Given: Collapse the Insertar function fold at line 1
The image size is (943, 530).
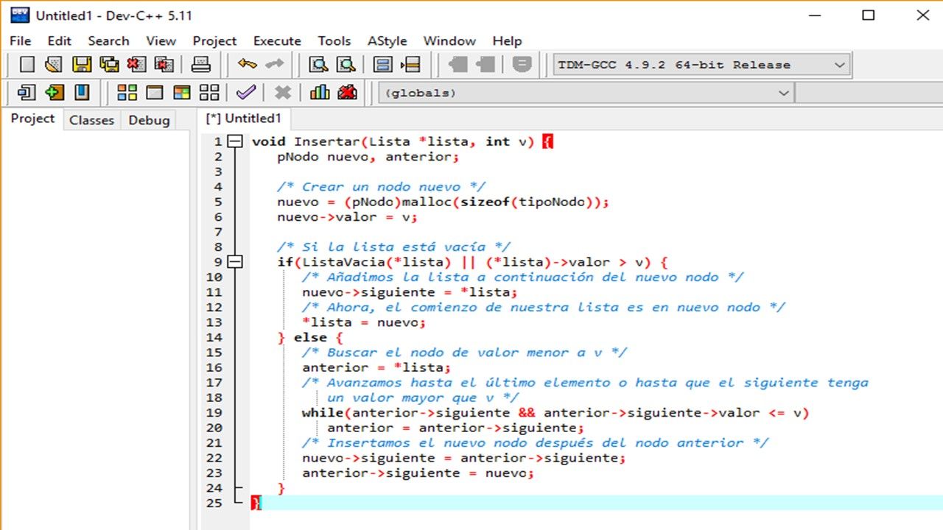Looking at the screenshot, I should tap(235, 141).
